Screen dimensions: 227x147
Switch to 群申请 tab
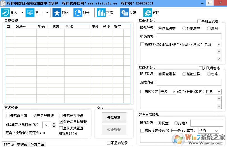tap(9, 144)
